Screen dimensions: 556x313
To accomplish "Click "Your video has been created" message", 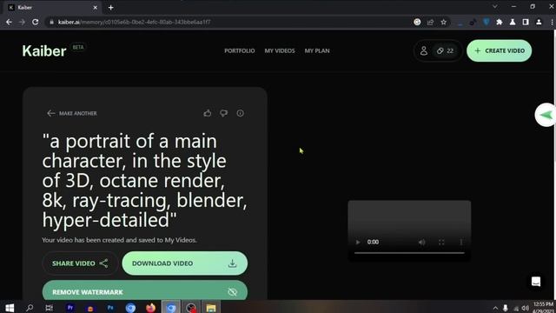I will pyautogui.click(x=119, y=240).
